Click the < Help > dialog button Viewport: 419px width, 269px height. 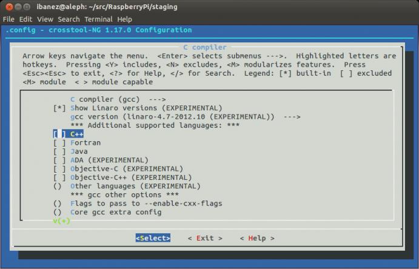point(257,238)
